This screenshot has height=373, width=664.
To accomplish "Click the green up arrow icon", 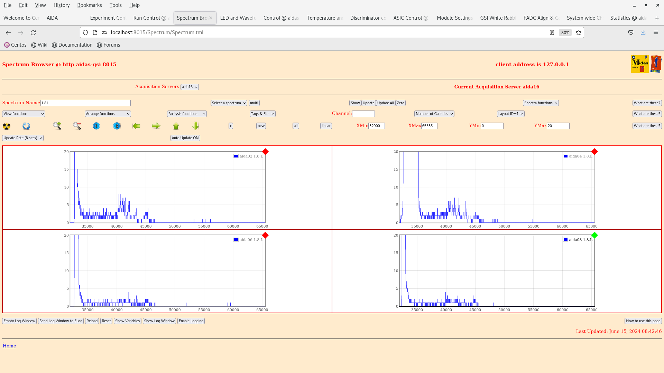I will coord(176,126).
